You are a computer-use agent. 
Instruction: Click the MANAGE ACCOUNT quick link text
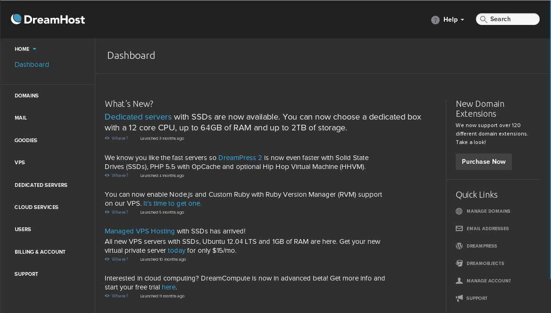489,281
